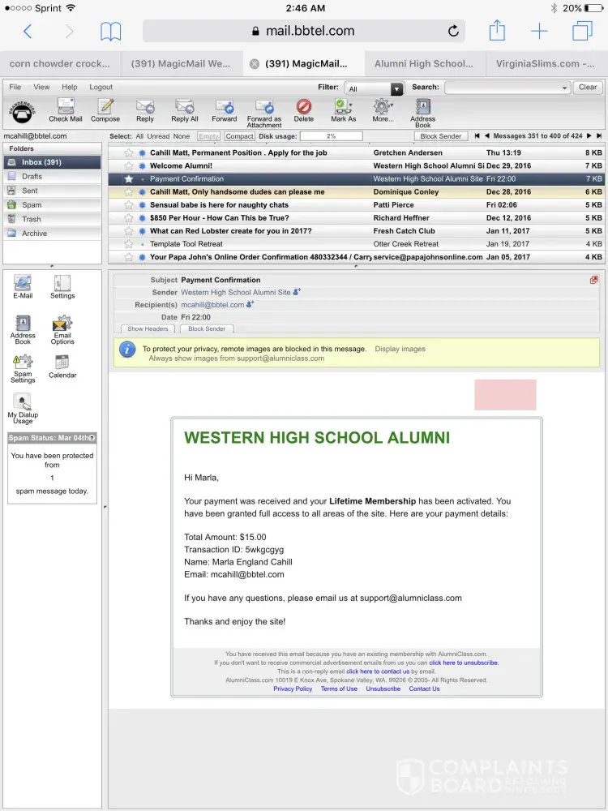
Task: Open the Check Mail toolbar icon
Action: click(x=66, y=110)
